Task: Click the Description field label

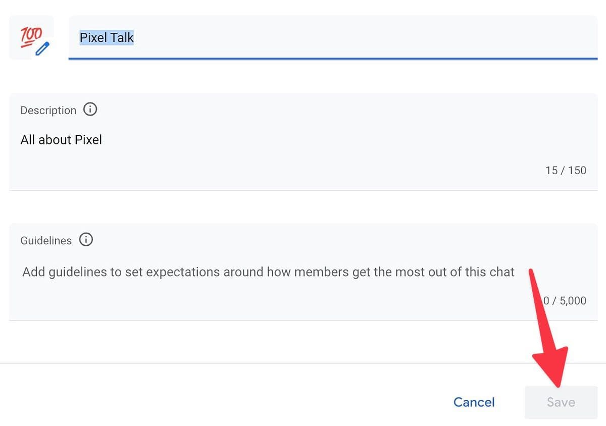Action: [x=48, y=111]
